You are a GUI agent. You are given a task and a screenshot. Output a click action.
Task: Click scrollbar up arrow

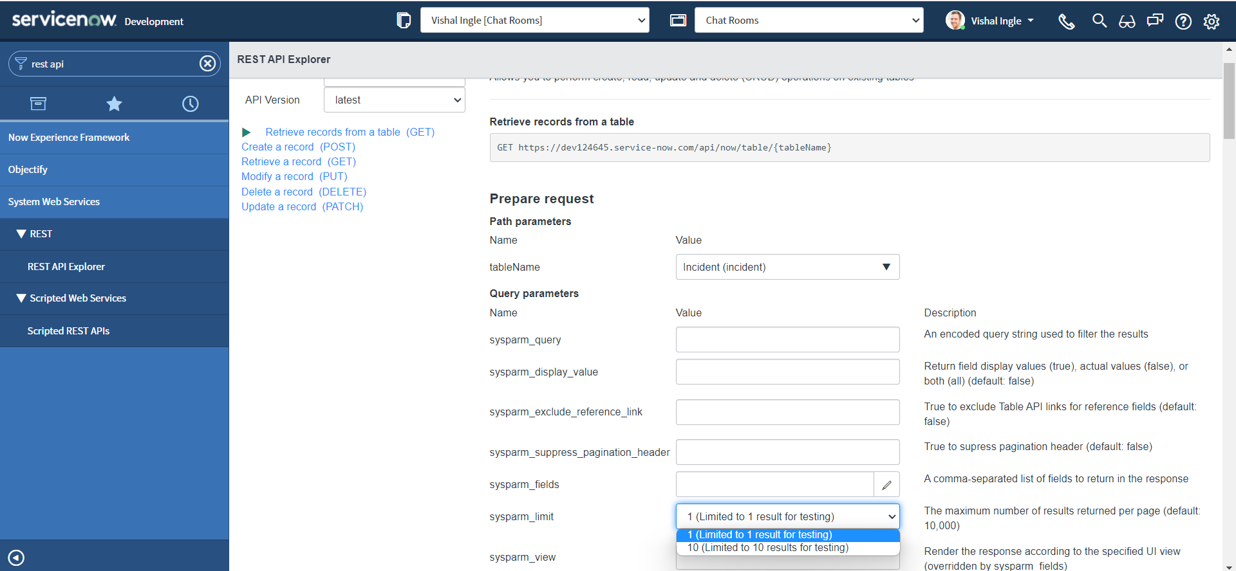point(1229,49)
